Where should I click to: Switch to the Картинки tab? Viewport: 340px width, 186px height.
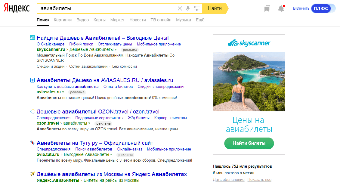tap(63, 20)
